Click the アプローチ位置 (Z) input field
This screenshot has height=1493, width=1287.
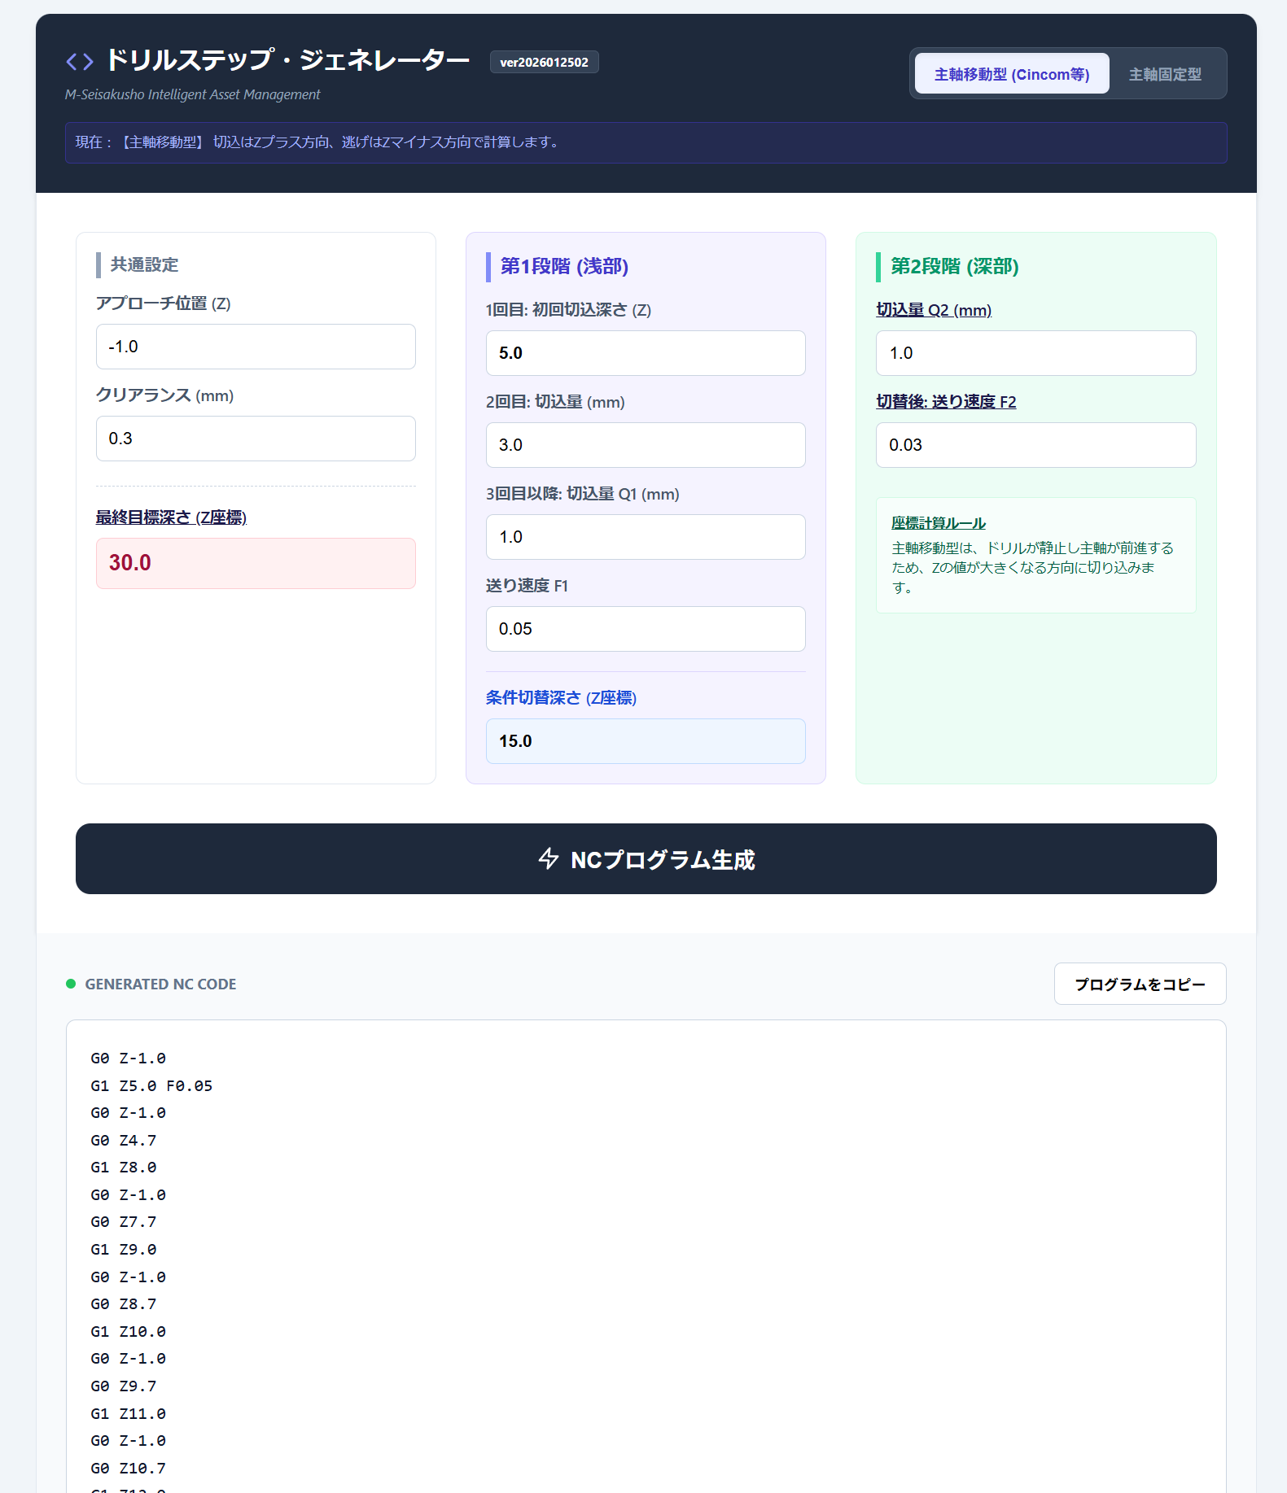(256, 347)
